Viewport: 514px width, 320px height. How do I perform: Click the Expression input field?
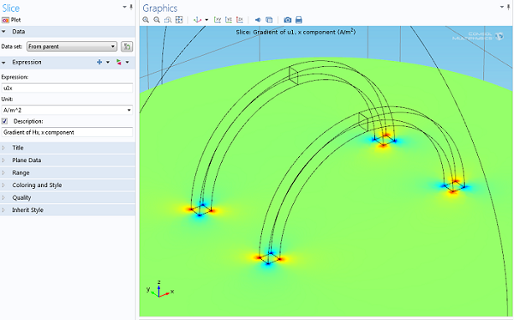(67, 88)
